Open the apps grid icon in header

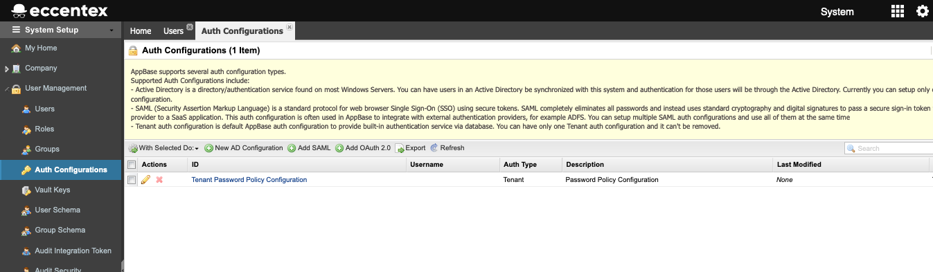tap(897, 11)
